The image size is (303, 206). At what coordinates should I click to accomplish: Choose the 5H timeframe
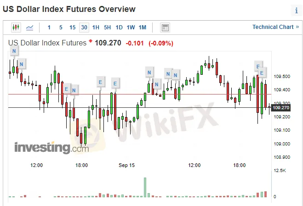click(107, 28)
